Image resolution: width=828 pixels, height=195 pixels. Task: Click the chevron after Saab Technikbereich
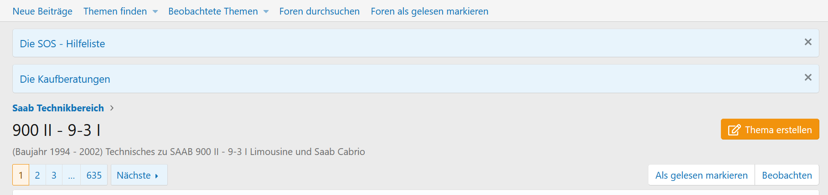click(112, 108)
